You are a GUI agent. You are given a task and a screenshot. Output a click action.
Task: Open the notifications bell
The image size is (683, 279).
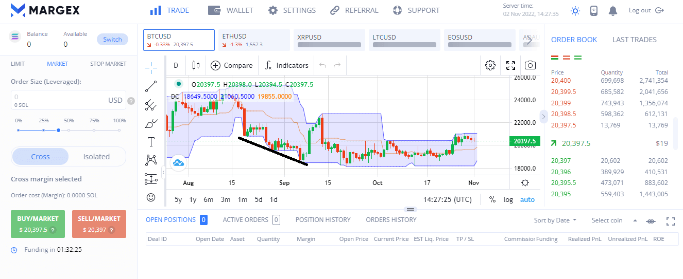click(613, 11)
